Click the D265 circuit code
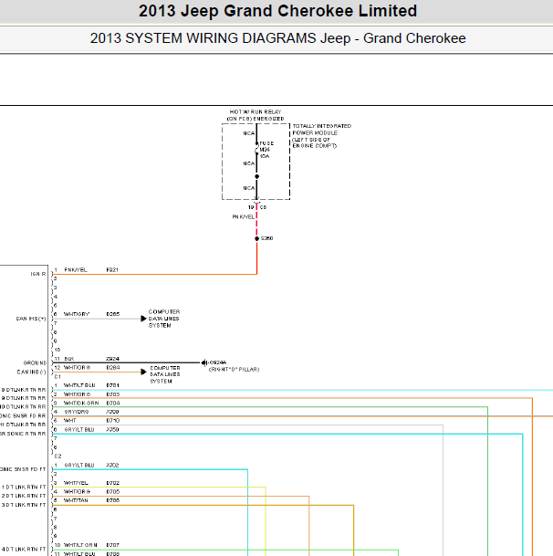The image size is (553, 556). (113, 314)
